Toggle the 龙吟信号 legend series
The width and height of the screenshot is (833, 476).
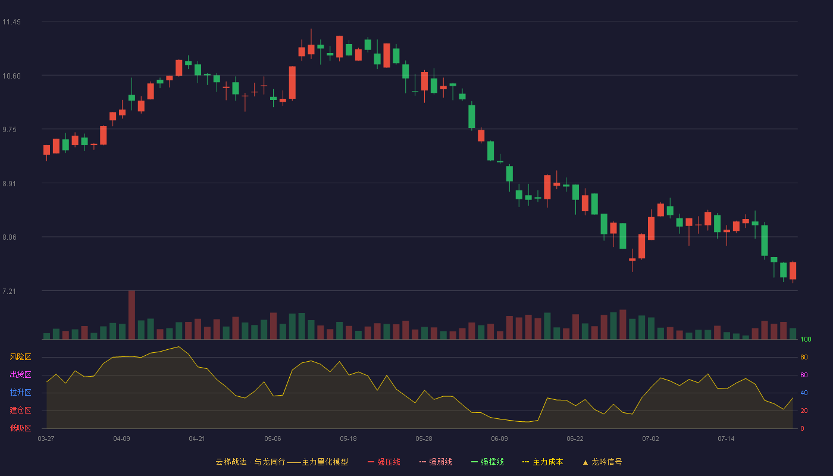[x=602, y=462]
